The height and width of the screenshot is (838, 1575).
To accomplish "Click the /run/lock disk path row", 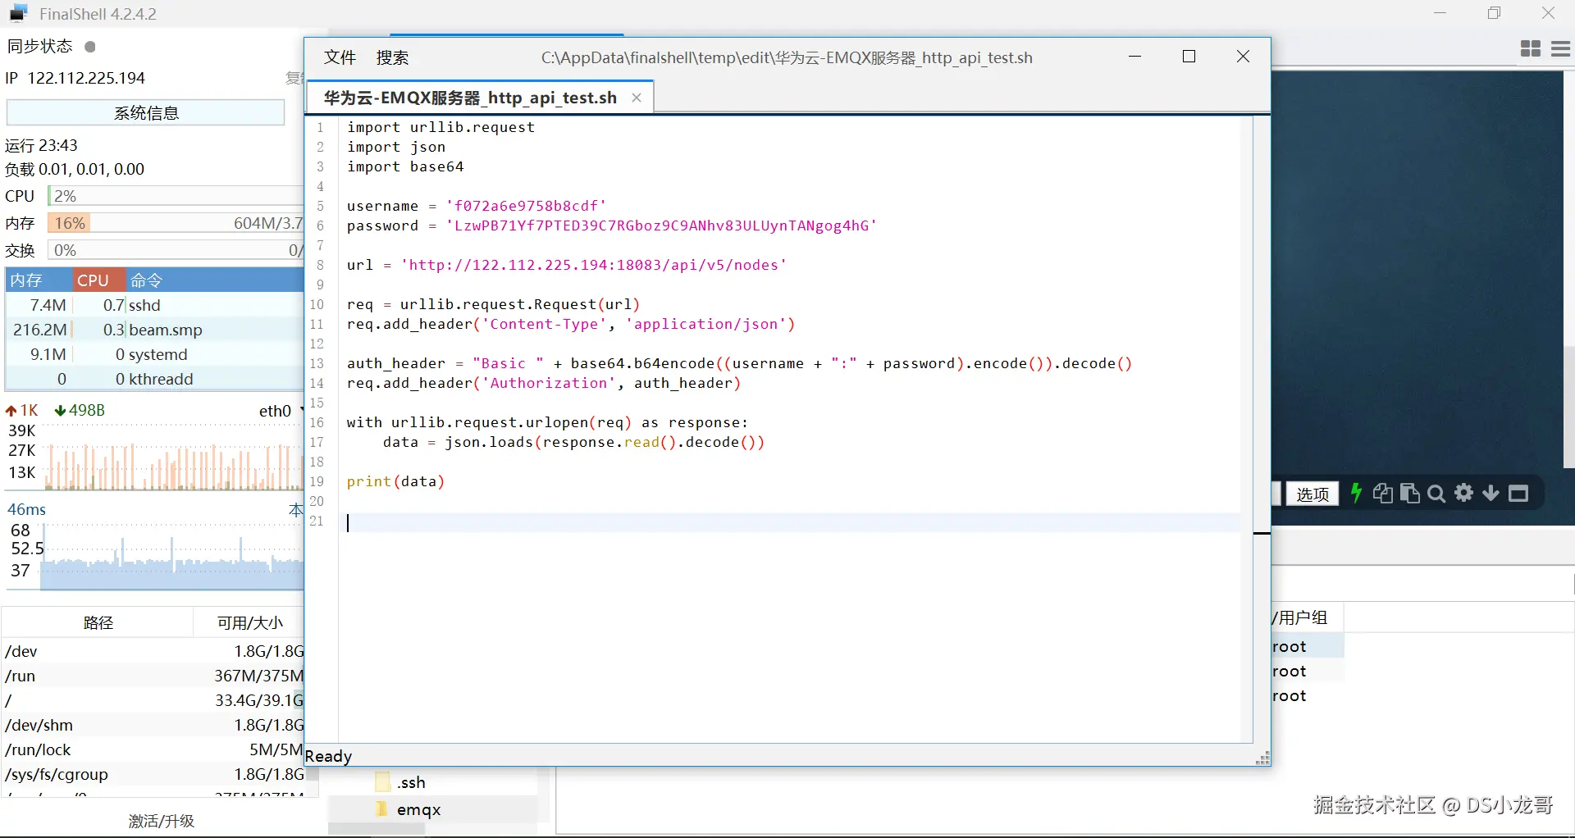I will pyautogui.click(x=153, y=749).
